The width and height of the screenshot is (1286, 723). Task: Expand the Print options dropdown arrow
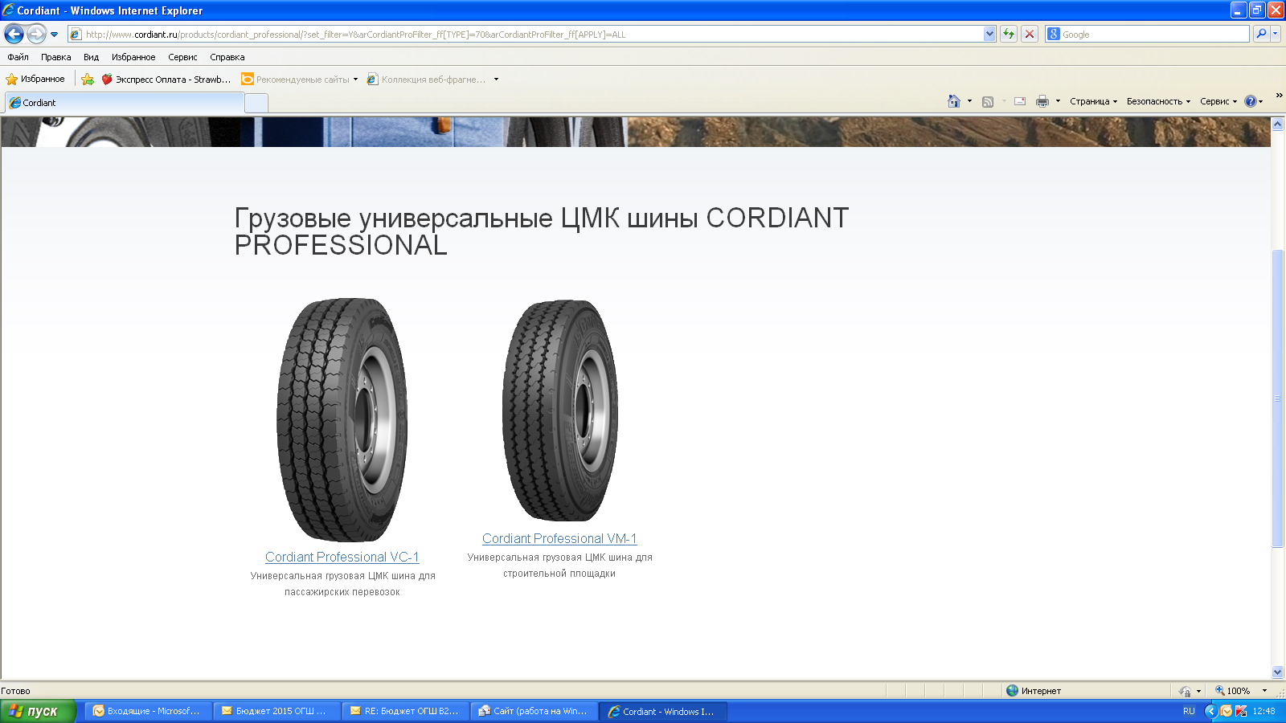[x=1058, y=101]
